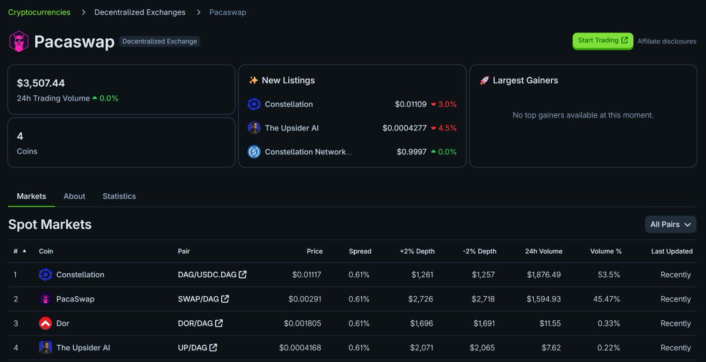This screenshot has width=706, height=362.
Task: Open Affiliate disclosures link
Action: pos(667,41)
